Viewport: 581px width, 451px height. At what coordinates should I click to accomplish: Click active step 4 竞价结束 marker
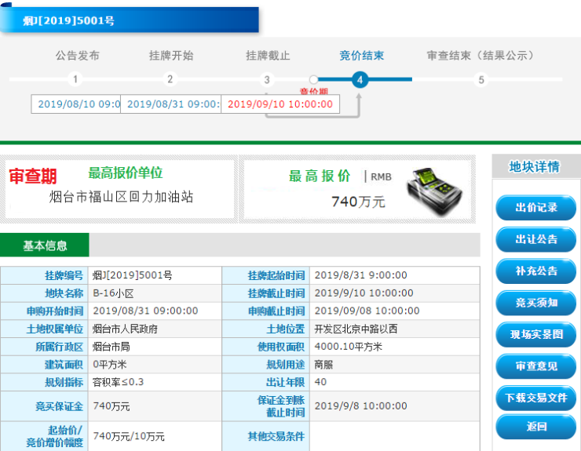[360, 79]
